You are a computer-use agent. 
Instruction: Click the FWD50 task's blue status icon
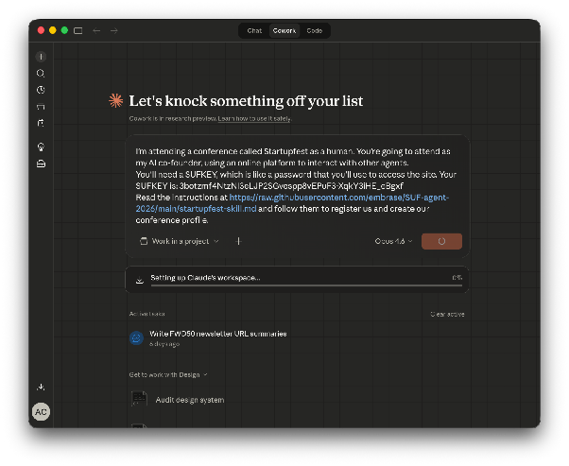136,337
